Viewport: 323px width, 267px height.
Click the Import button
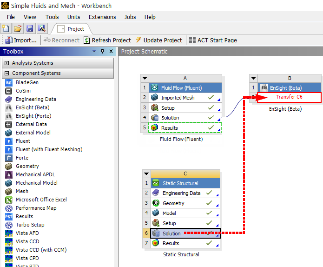click(x=21, y=40)
